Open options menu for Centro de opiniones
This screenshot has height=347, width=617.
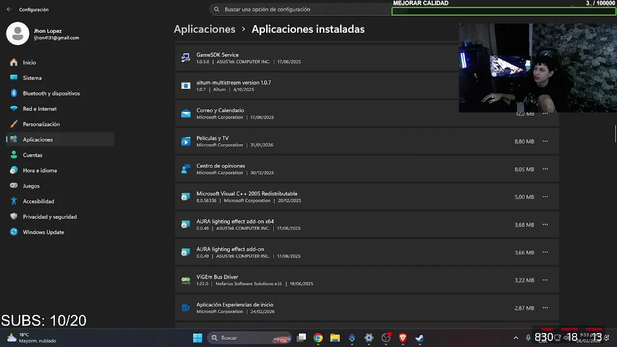pyautogui.click(x=545, y=169)
